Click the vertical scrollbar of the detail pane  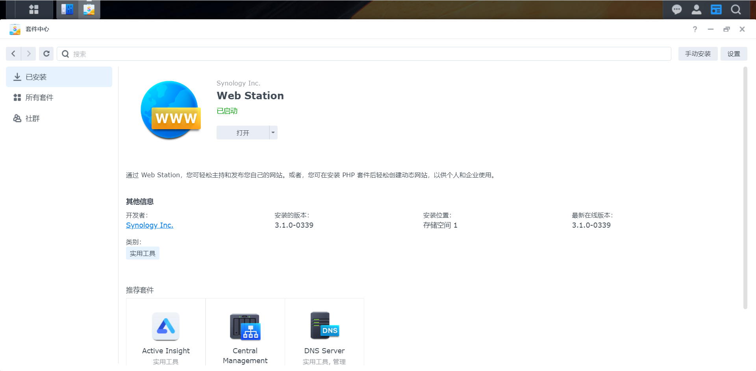click(x=745, y=188)
